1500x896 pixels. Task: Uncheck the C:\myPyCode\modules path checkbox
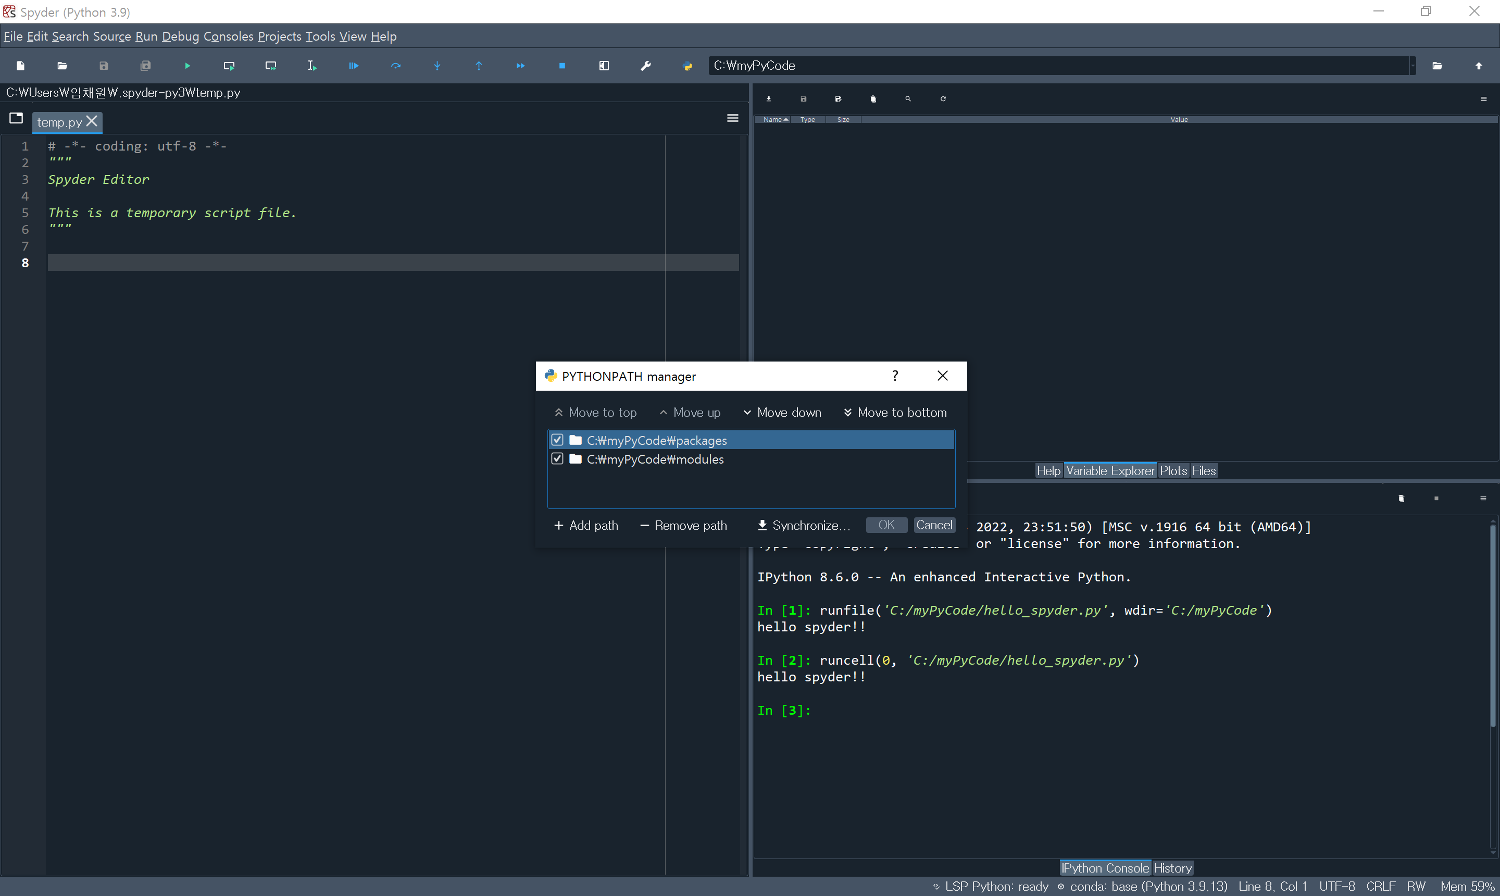(557, 459)
